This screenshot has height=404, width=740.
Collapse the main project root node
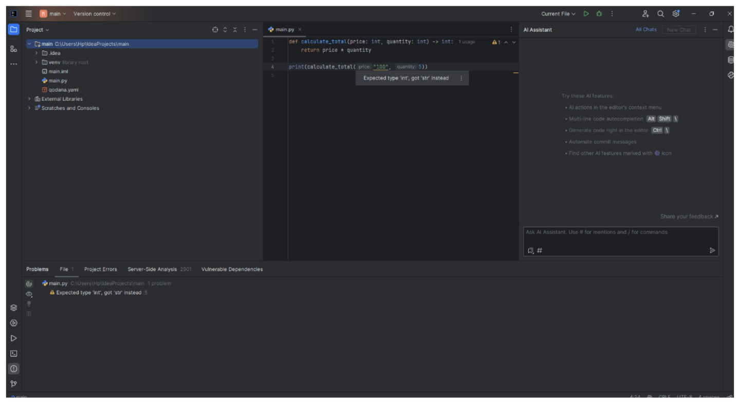click(x=29, y=44)
